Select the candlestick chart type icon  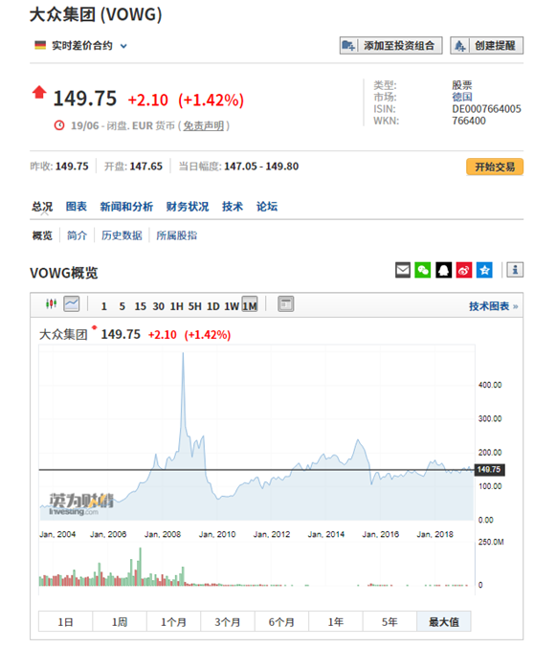pyautogui.click(x=51, y=304)
